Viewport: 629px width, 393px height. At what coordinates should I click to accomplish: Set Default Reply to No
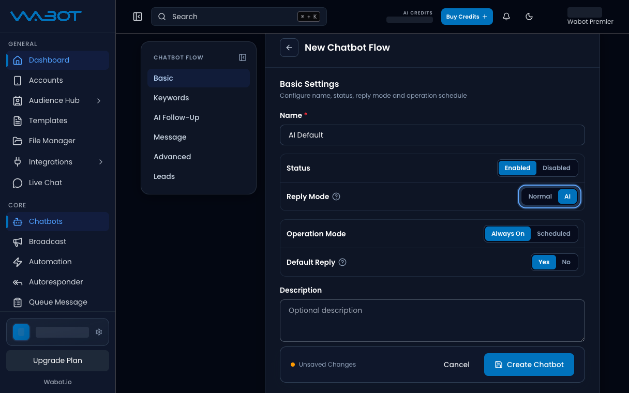566,262
